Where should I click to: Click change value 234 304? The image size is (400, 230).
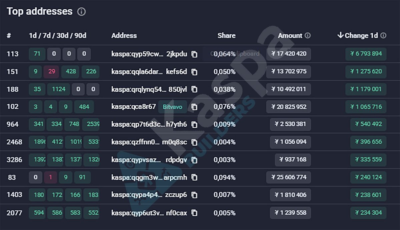point(368,213)
